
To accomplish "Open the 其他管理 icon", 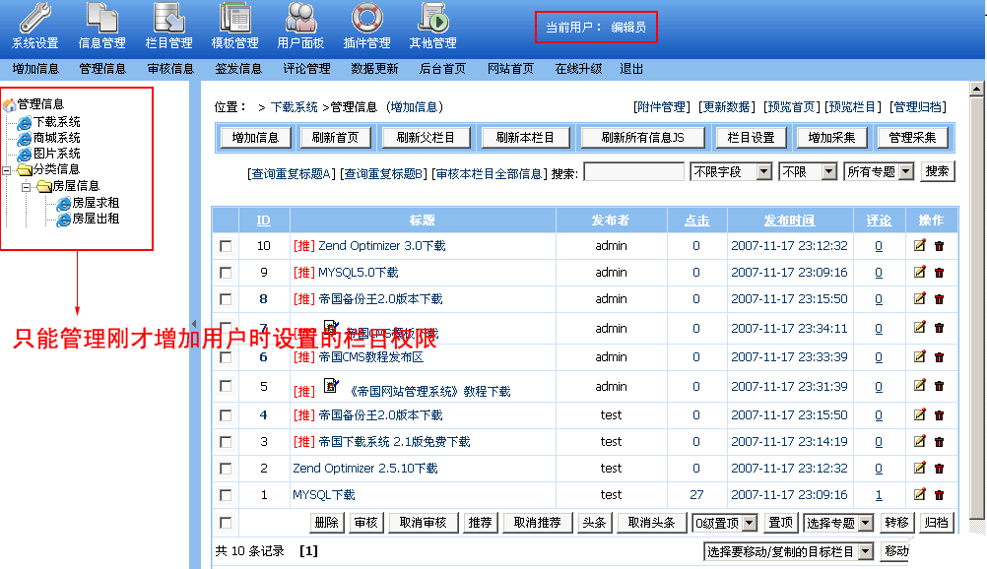I will coord(432,18).
